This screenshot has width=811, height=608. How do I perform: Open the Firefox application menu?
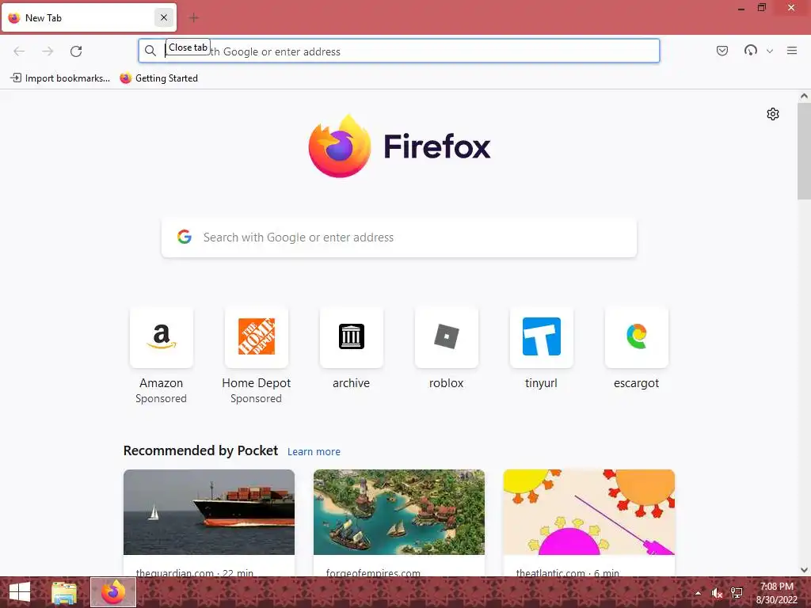click(792, 50)
